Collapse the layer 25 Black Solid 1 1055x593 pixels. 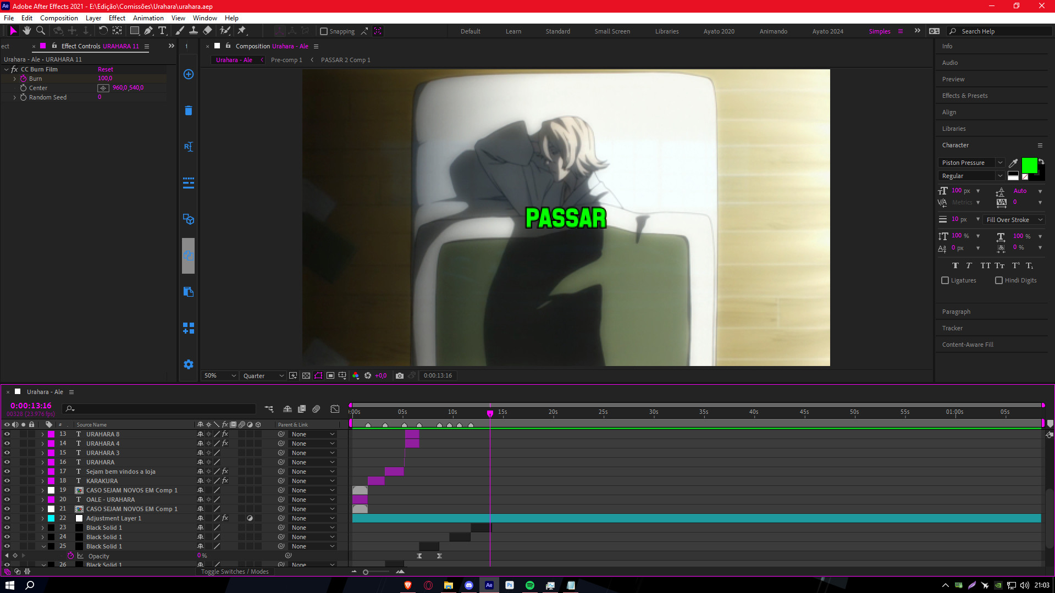[x=43, y=546]
